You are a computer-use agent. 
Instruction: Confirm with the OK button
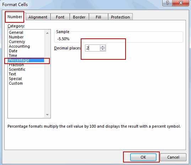click(x=143, y=157)
